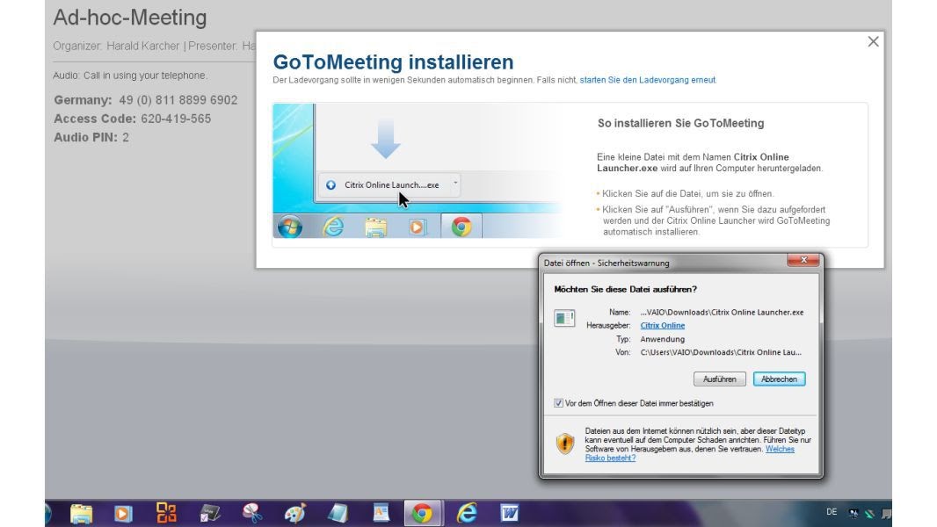Open the Citrix Online publisher link

(x=663, y=325)
